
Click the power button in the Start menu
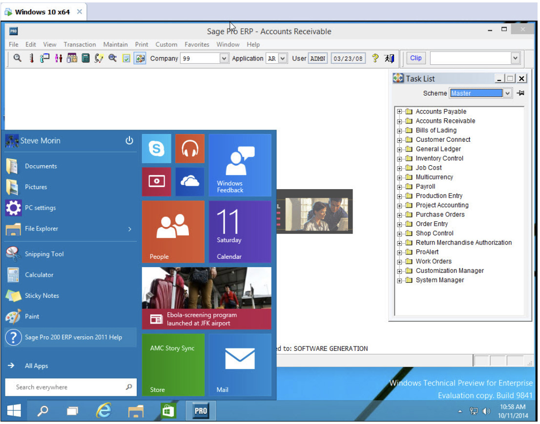click(129, 140)
